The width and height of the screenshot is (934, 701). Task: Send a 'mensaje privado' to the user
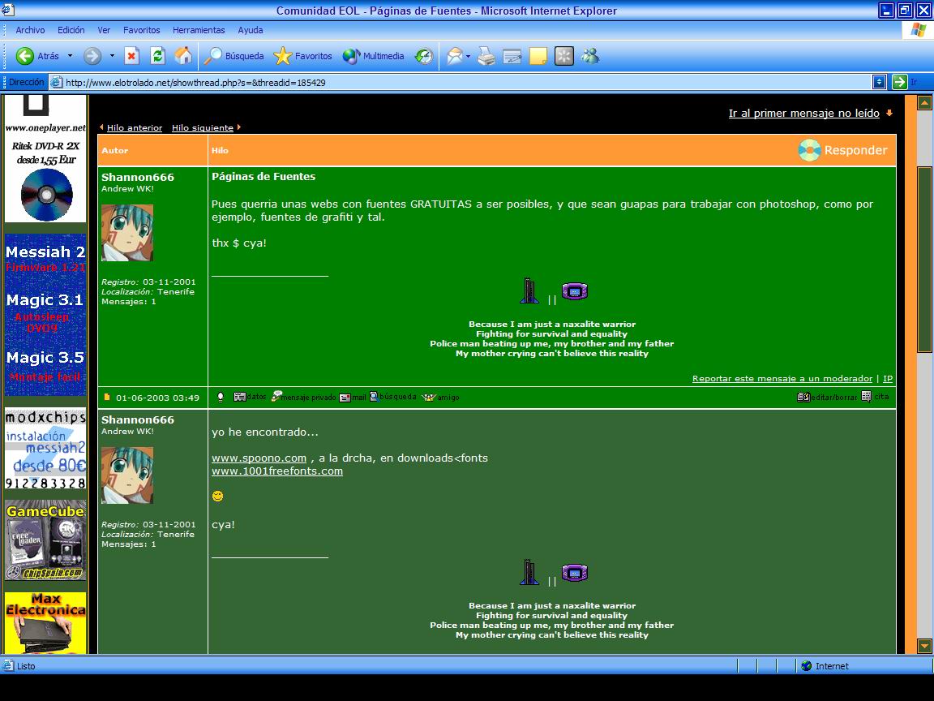tap(303, 397)
